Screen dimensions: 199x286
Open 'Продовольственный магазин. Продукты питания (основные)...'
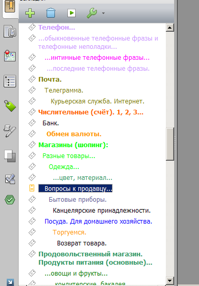click(95, 258)
